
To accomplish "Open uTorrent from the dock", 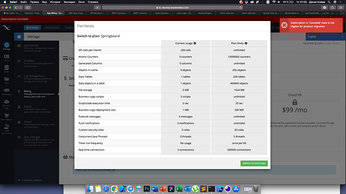I will [x=195, y=189].
